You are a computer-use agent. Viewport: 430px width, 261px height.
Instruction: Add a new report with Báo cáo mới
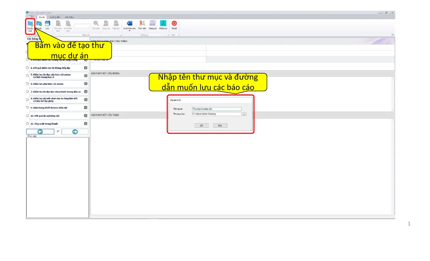58,26
